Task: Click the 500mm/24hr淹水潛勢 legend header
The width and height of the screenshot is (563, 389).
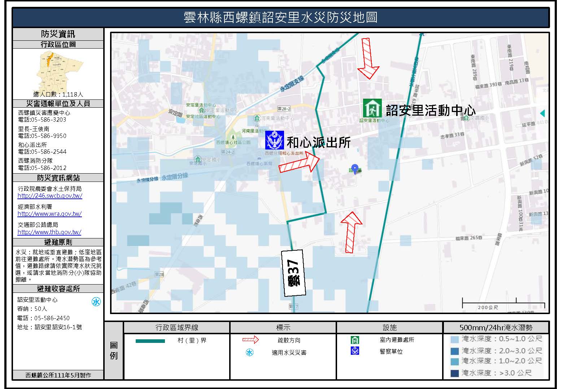Action: click(x=496, y=328)
